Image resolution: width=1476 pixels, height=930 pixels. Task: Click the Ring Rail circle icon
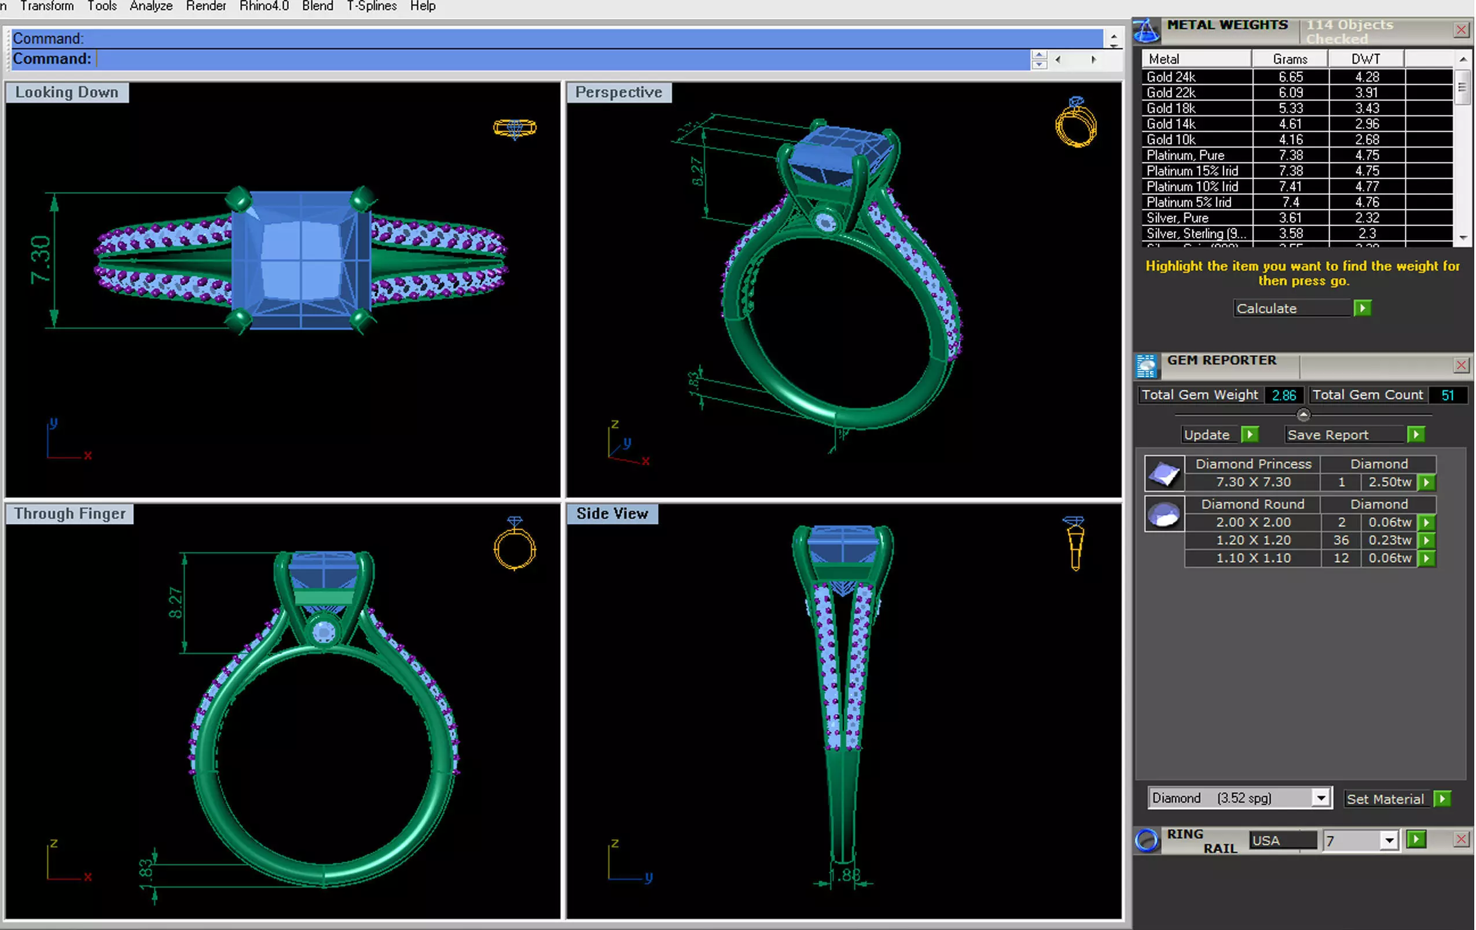1147,840
